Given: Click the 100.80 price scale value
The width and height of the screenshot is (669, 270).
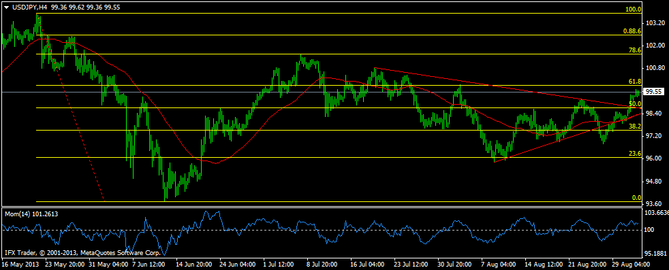Looking at the screenshot, I should coord(655,68).
